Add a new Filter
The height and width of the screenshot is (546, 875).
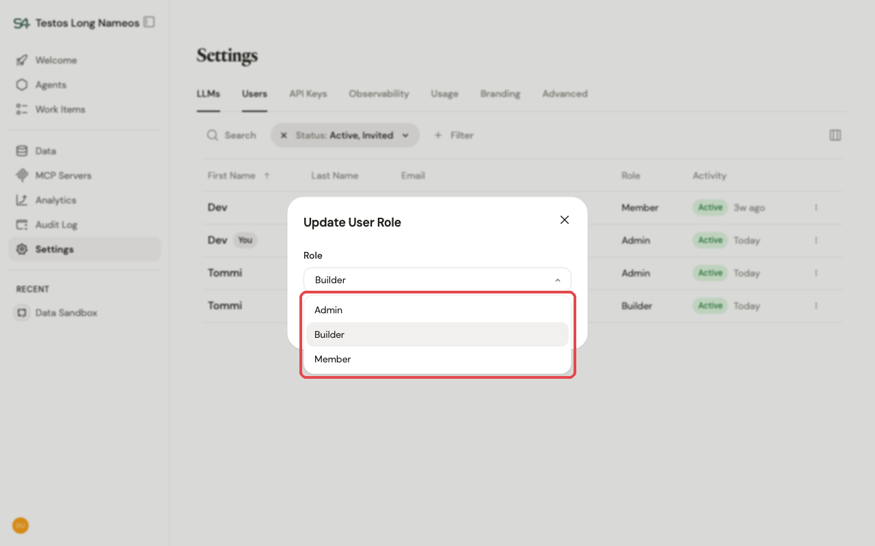click(454, 135)
